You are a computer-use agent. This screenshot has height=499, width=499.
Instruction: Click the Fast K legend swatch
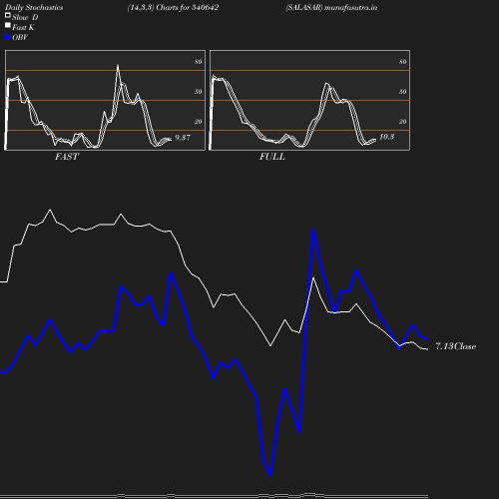click(x=8, y=25)
